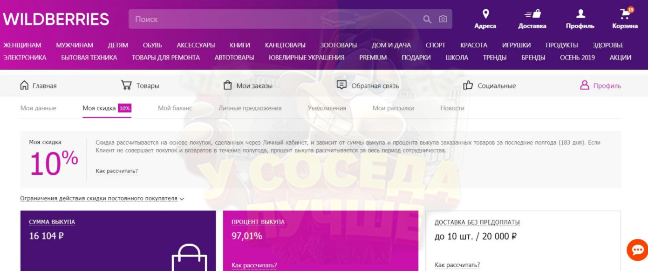Open the Новости tab

click(x=452, y=108)
